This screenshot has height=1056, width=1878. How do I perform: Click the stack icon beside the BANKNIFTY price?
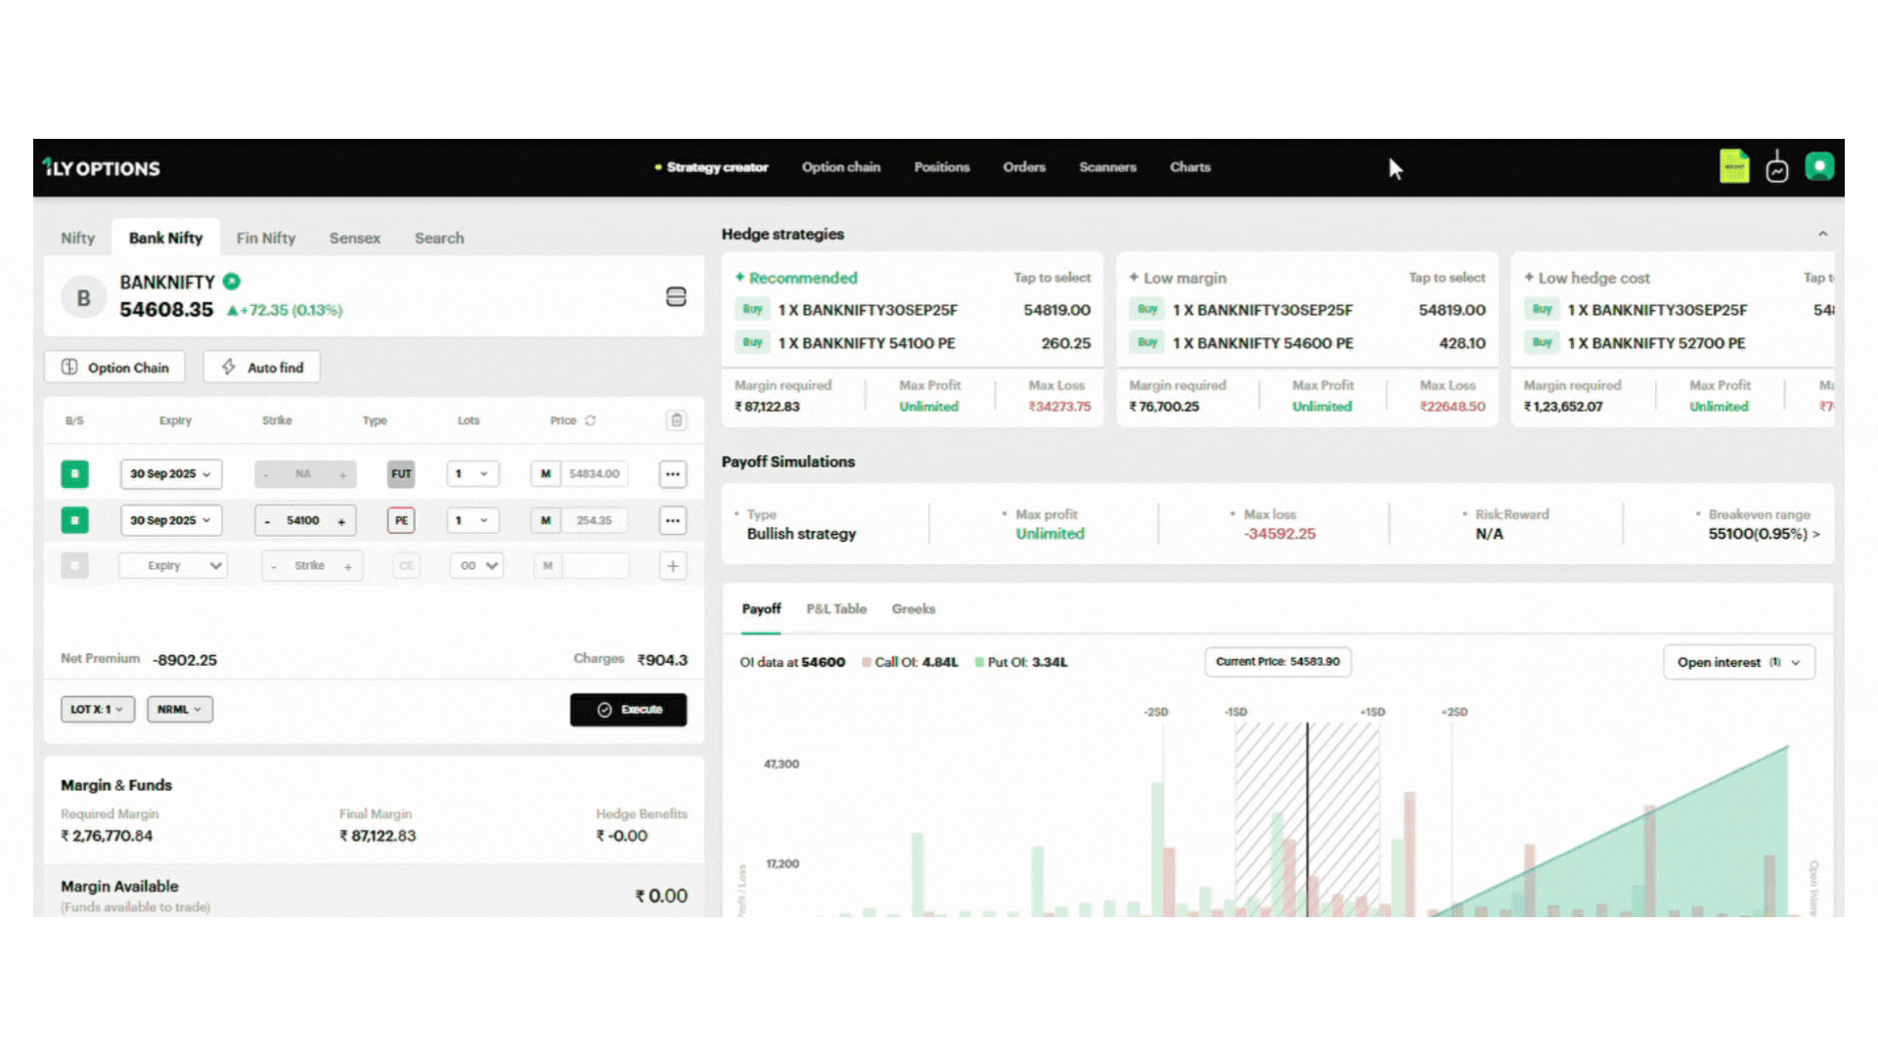click(676, 297)
